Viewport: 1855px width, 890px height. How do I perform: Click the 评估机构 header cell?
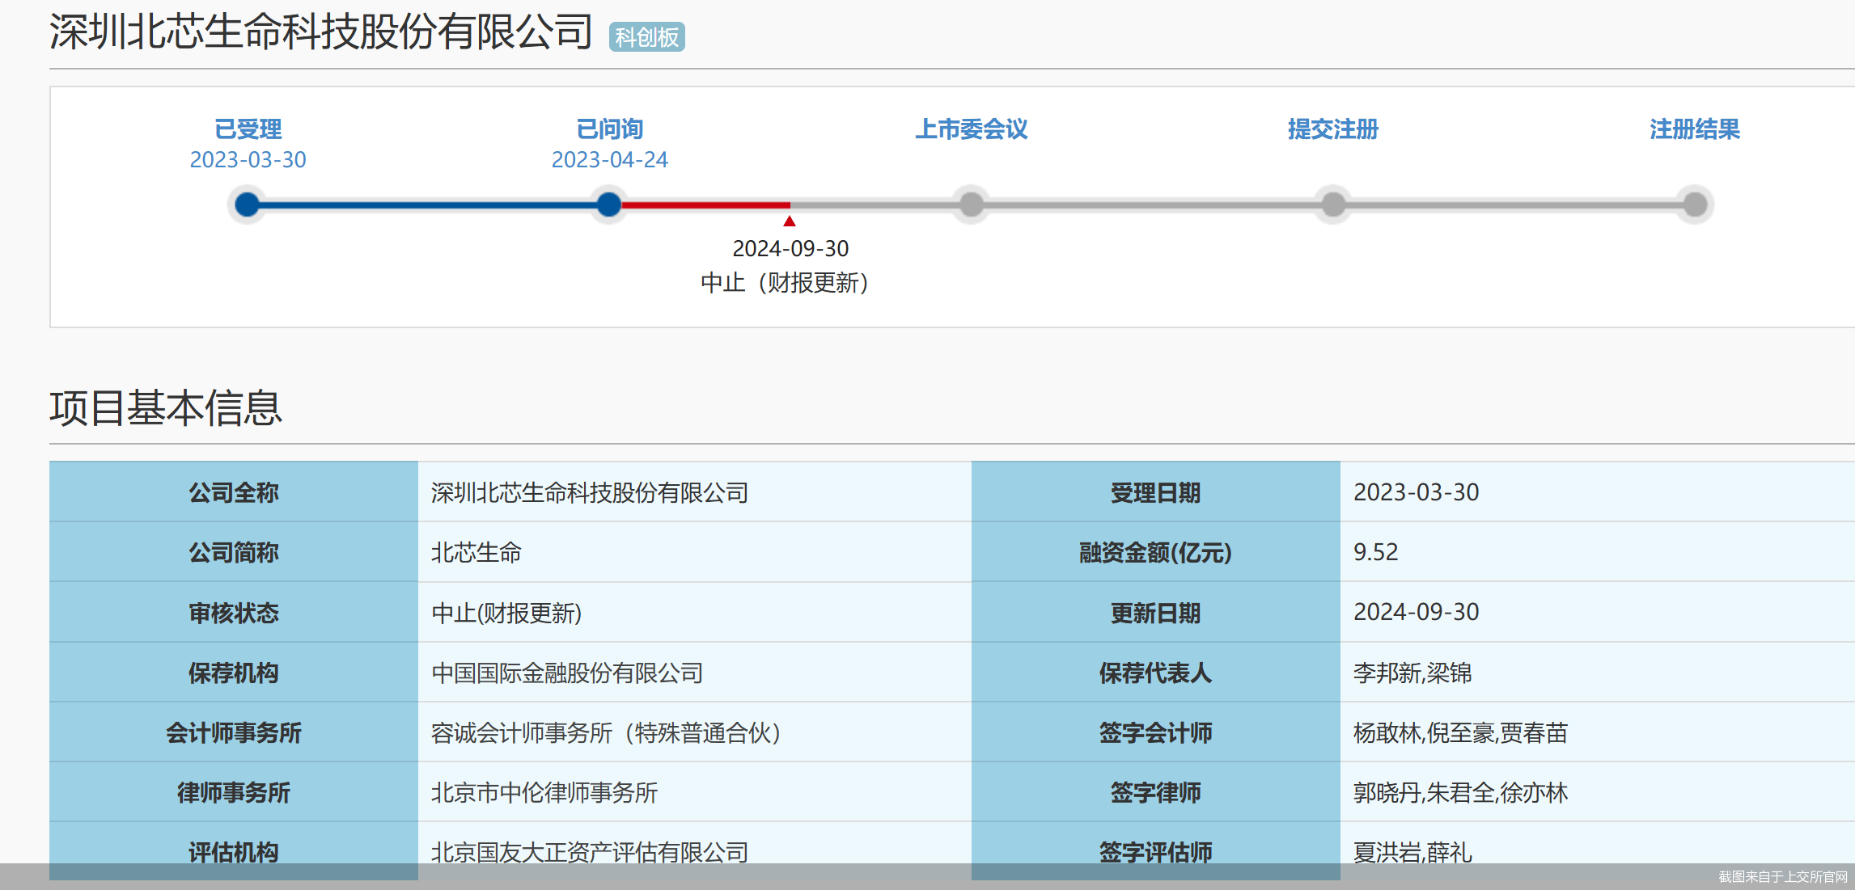(234, 851)
